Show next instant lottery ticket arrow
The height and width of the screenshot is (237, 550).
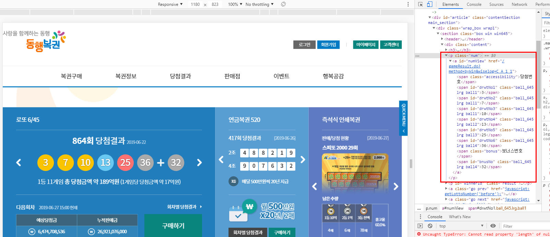[x=396, y=186]
